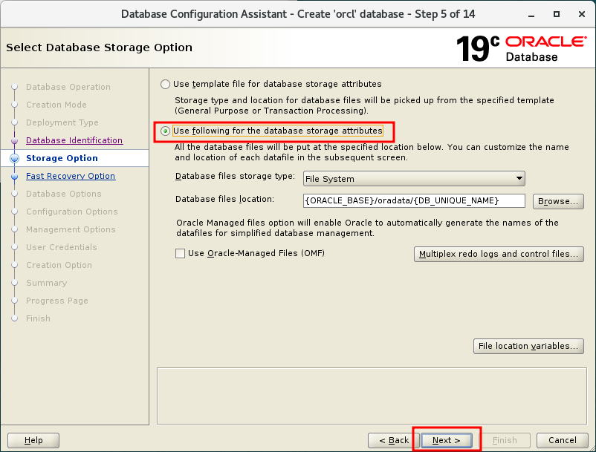
Task: Open File location variables... dialog
Action: (528, 346)
